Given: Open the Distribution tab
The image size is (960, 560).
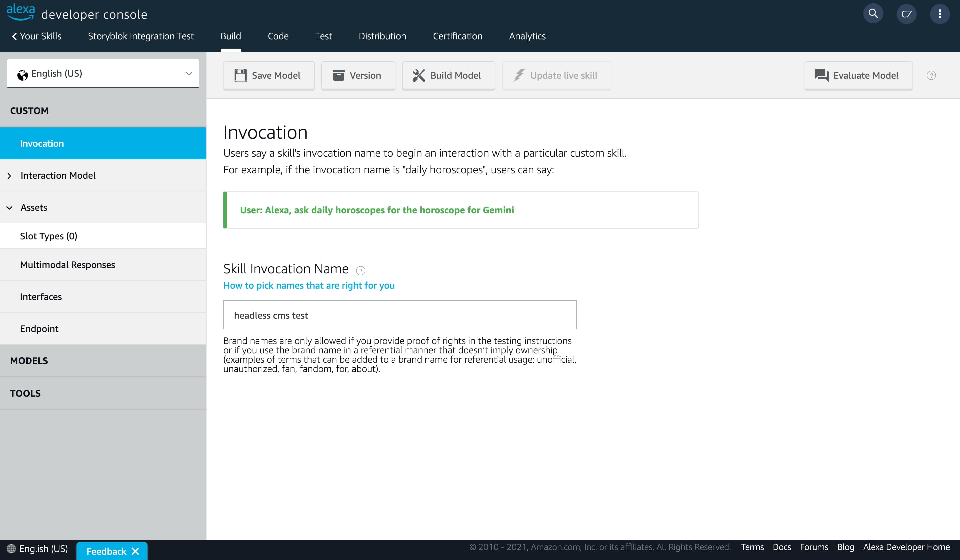Looking at the screenshot, I should pos(382,36).
